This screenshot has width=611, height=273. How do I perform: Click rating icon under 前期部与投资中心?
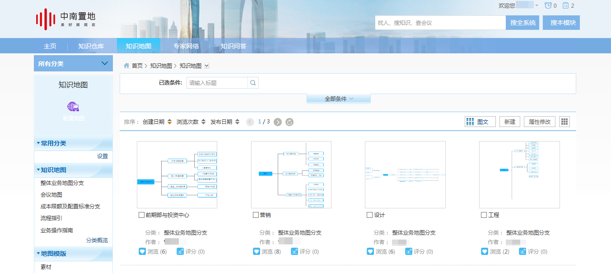tap(180, 251)
